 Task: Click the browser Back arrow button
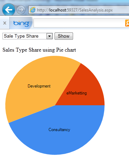pyautogui.click(x=8, y=10)
